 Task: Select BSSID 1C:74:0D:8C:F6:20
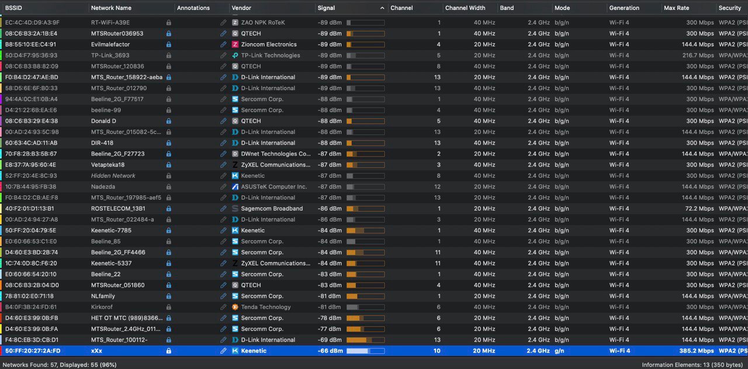tap(32, 263)
